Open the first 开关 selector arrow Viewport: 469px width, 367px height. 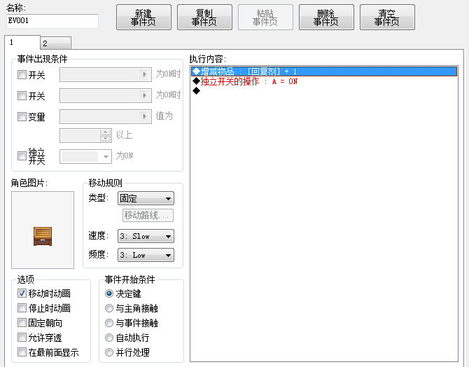145,74
